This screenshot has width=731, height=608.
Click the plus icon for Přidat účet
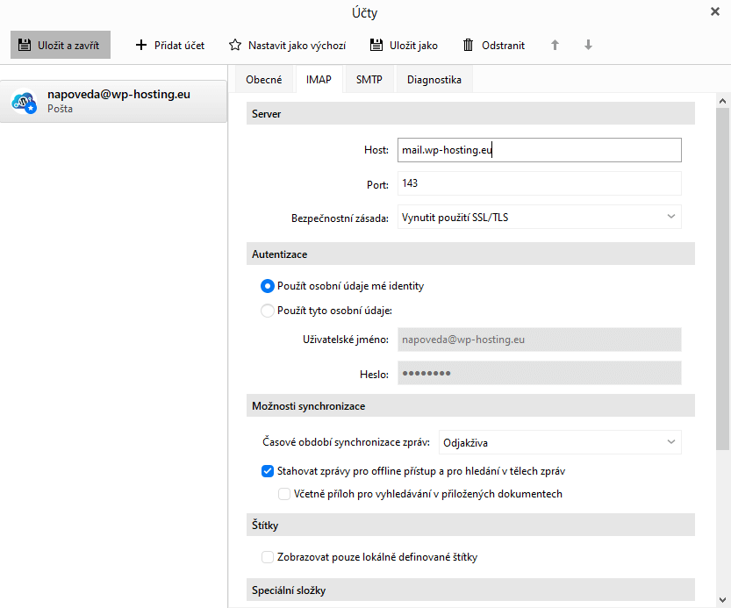tap(140, 45)
